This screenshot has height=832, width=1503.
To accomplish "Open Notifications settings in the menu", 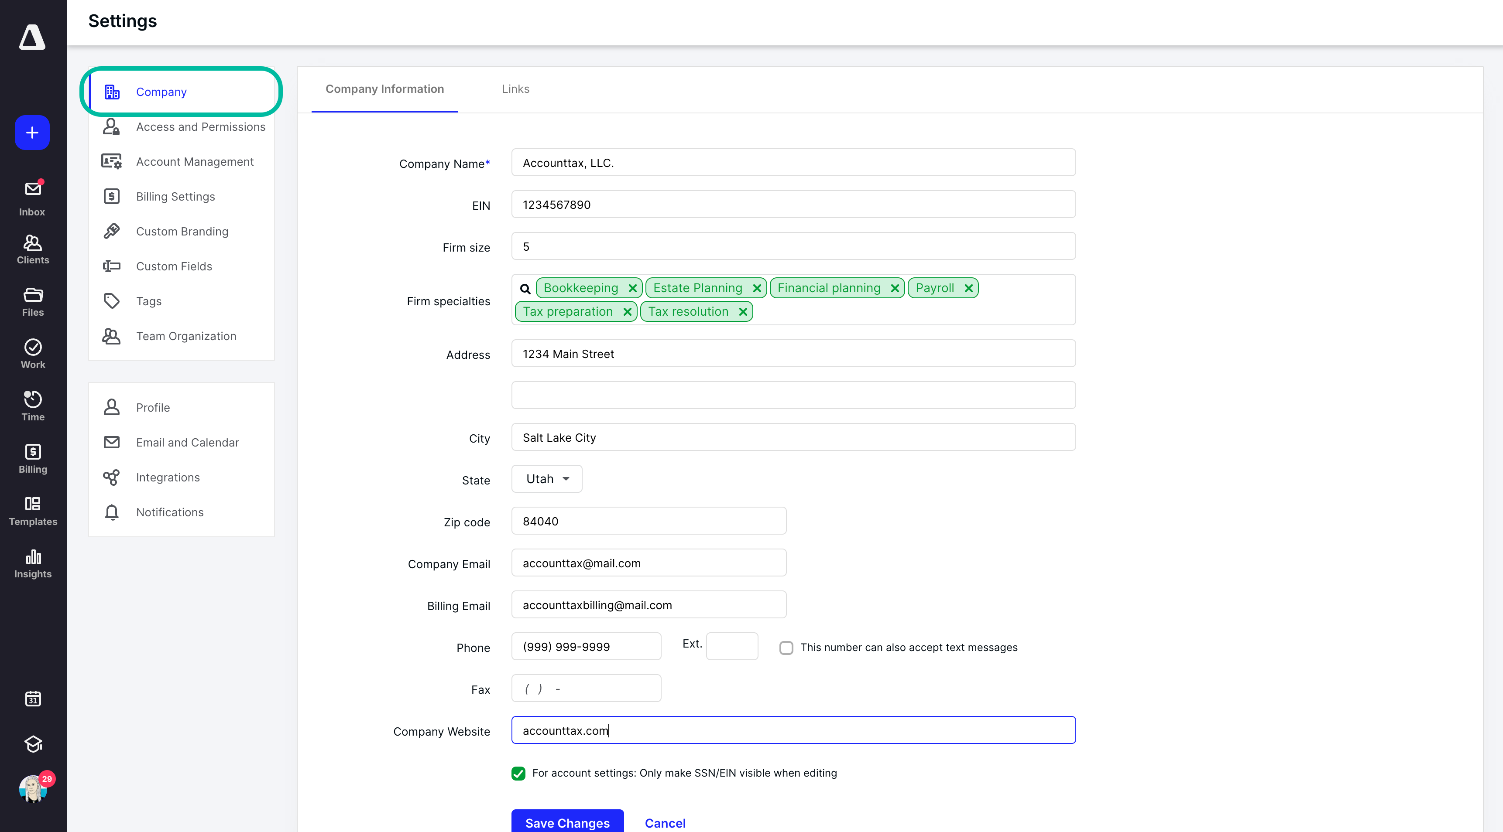I will [x=169, y=512].
